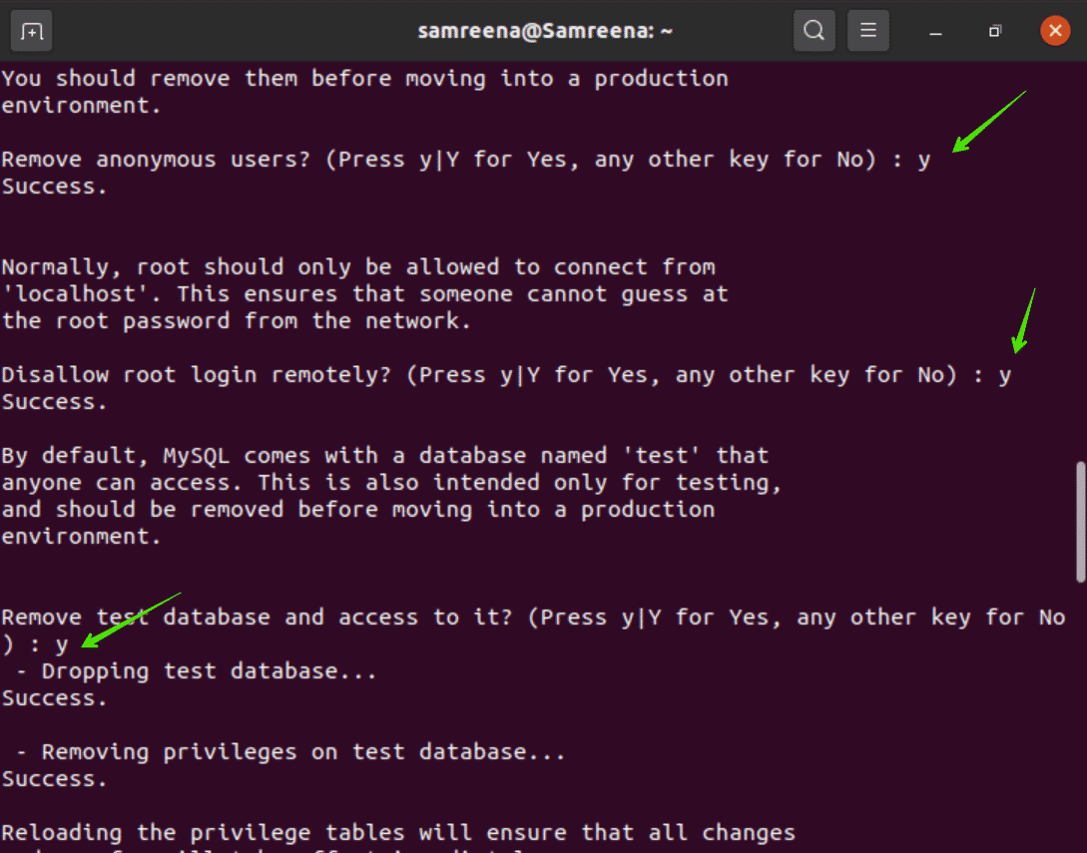Click the vertical scrollbar thumb
This screenshot has height=853, width=1087.
tap(1080, 521)
